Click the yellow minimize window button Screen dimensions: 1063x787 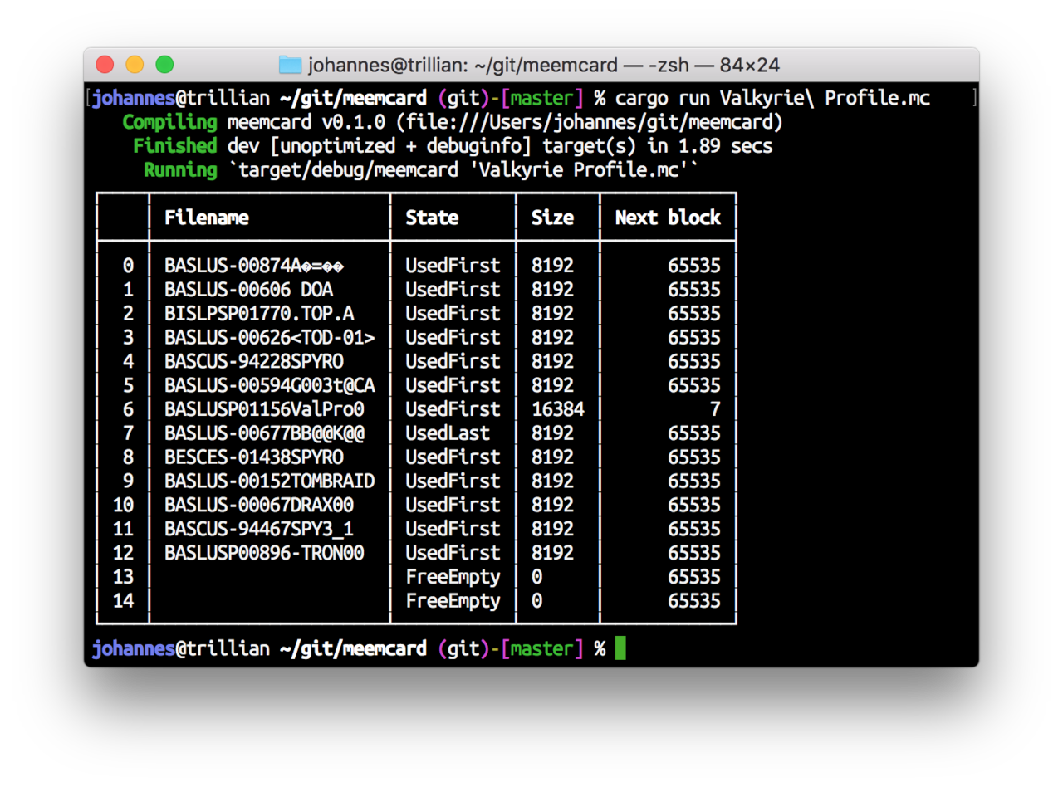pos(135,65)
